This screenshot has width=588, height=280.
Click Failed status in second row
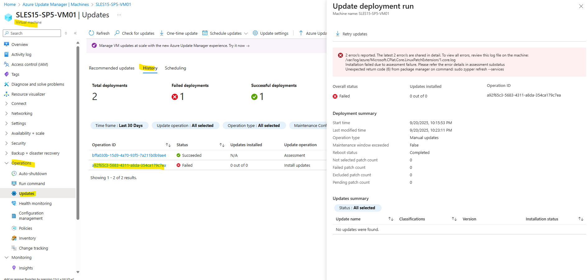(185, 165)
